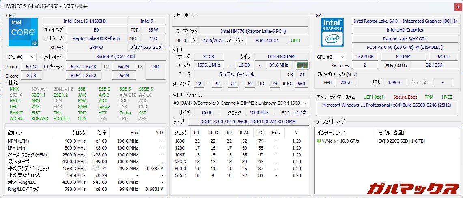This screenshot has width=463, height=198.
Task: Click the red Secure Boot label
Action: pos(405,97)
